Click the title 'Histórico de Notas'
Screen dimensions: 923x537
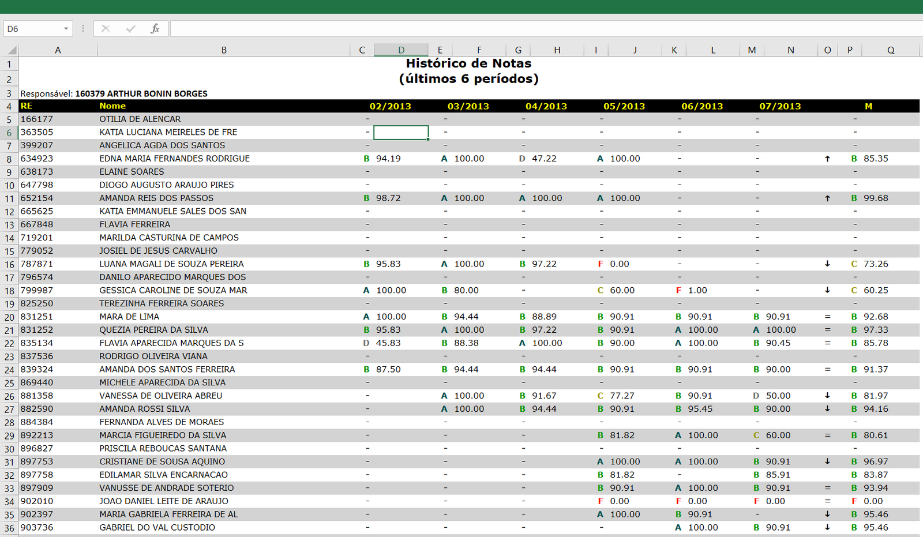(x=468, y=63)
